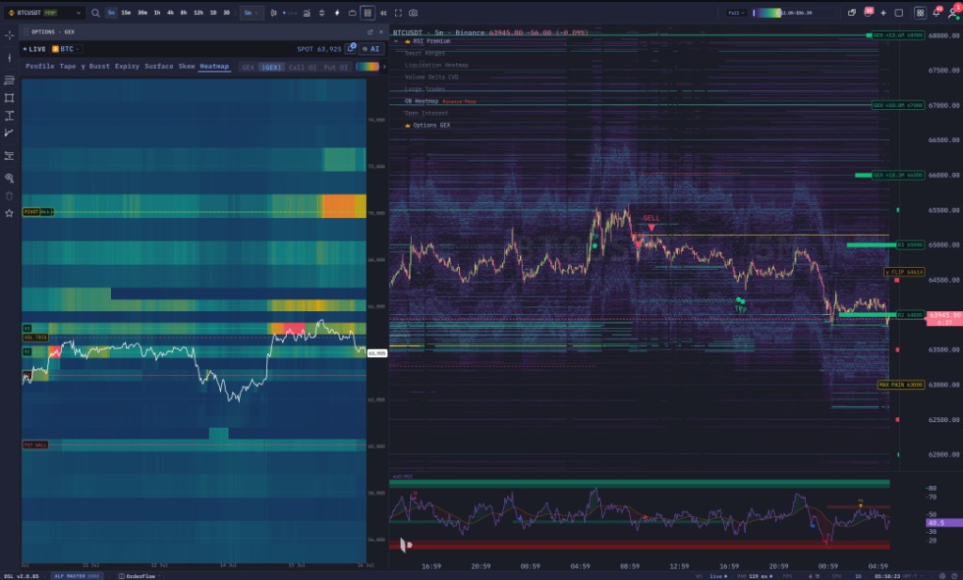This screenshot has width=963, height=580.
Task: Select the line drawing tool below crosshair
Action: pyautogui.click(x=9, y=57)
